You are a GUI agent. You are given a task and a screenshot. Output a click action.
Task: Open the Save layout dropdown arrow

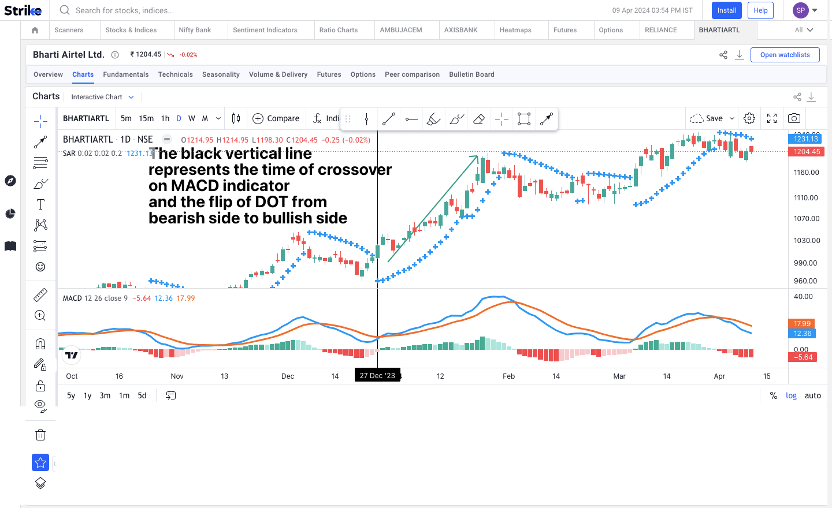pyautogui.click(x=732, y=118)
